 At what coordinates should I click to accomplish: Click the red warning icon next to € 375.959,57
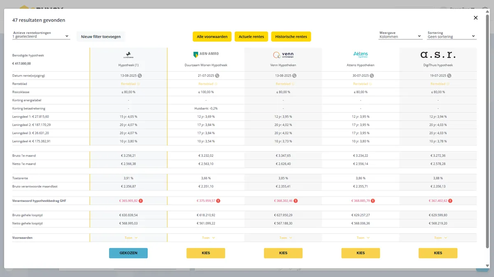pyautogui.click(x=218, y=201)
